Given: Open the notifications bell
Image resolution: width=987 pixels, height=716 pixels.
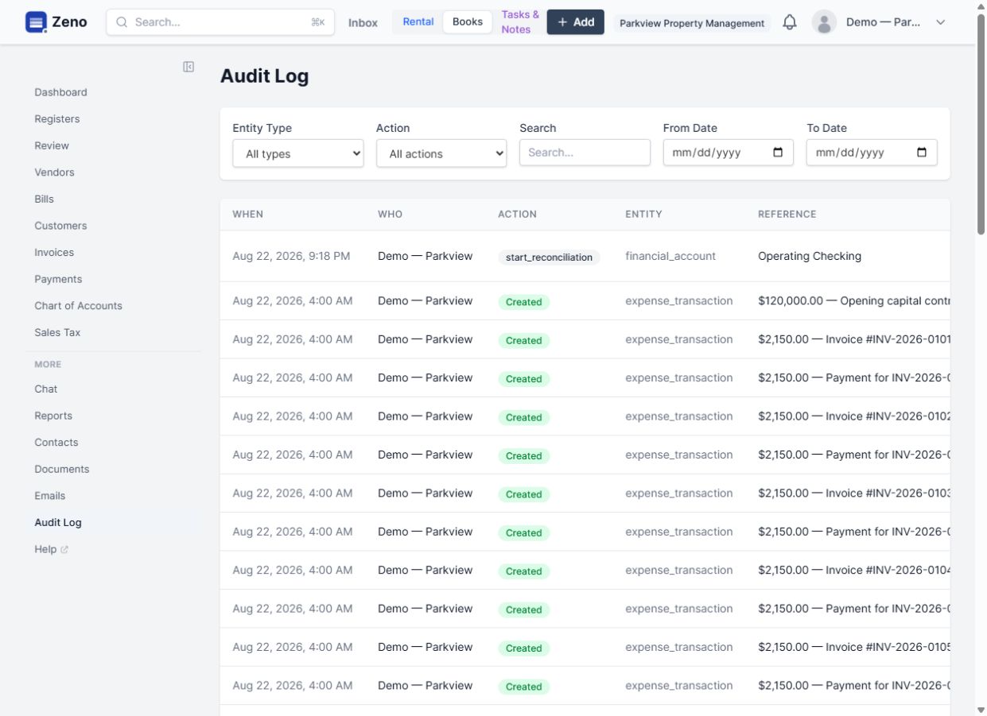Looking at the screenshot, I should point(790,22).
